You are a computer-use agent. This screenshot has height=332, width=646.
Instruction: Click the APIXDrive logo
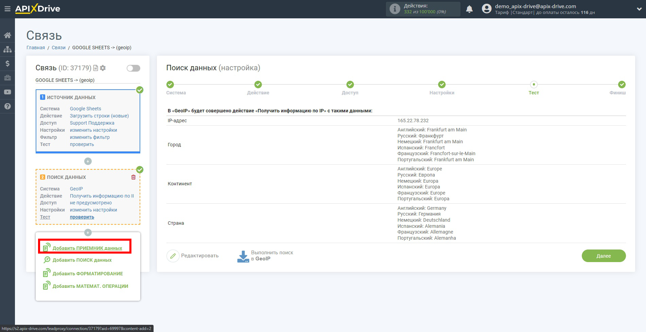[38, 8]
